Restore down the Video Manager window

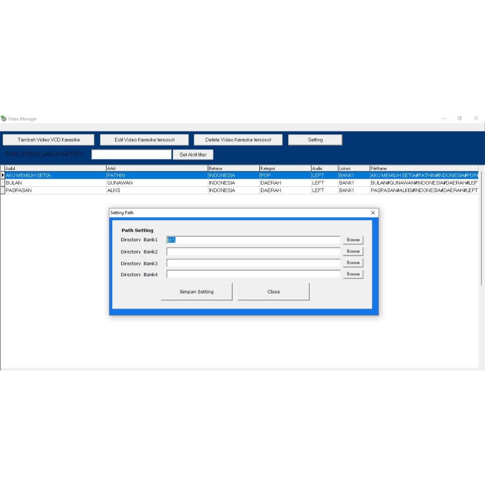[459, 118]
